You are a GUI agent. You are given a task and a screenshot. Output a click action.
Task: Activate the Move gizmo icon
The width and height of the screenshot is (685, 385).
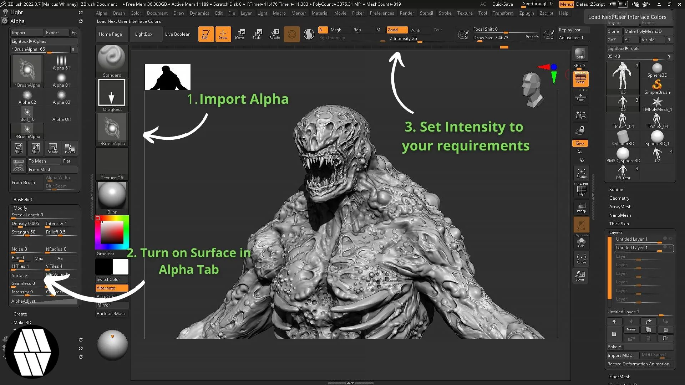[x=240, y=34]
